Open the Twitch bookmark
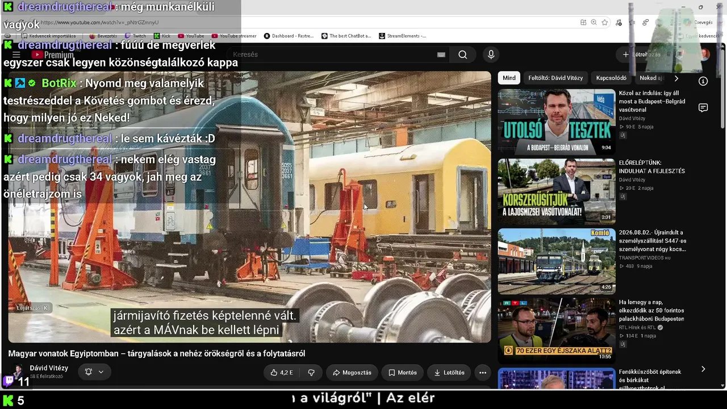Screen dimensions: 727x409 coord(135,36)
